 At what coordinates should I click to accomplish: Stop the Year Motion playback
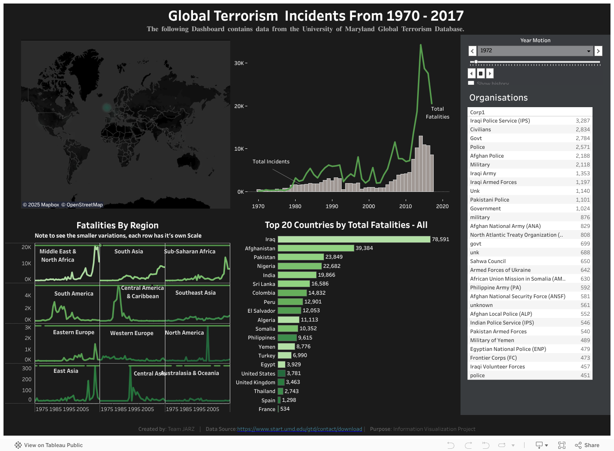481,73
